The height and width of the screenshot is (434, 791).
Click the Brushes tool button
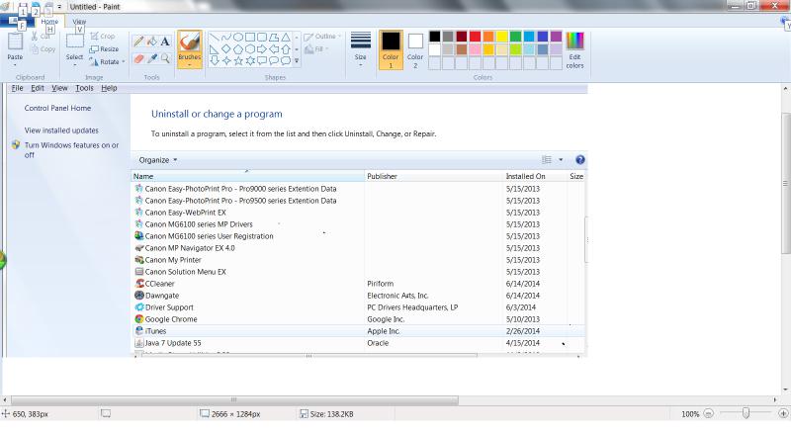(x=190, y=49)
